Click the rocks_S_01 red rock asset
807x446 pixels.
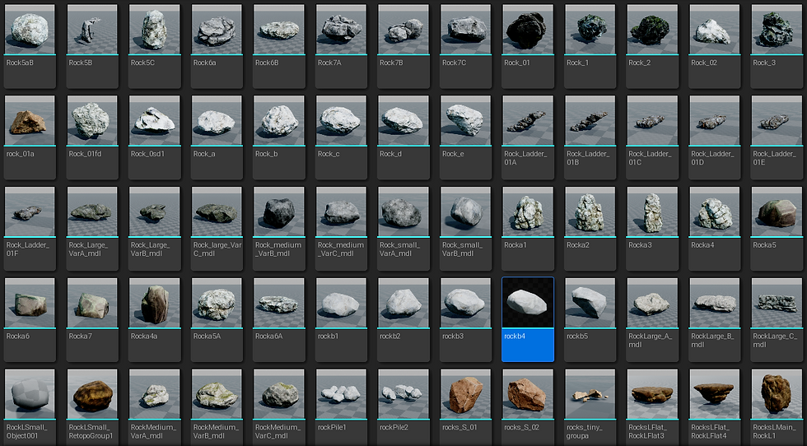466,407
